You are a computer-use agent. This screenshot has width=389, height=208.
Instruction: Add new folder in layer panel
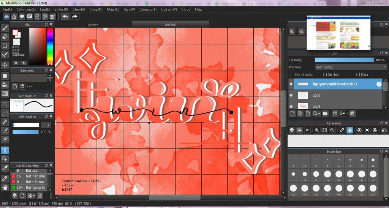[x=325, y=113]
